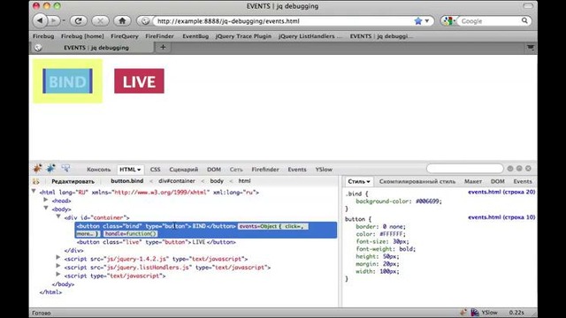
Task: Click the Редактировать edit button
Action: (x=73, y=181)
